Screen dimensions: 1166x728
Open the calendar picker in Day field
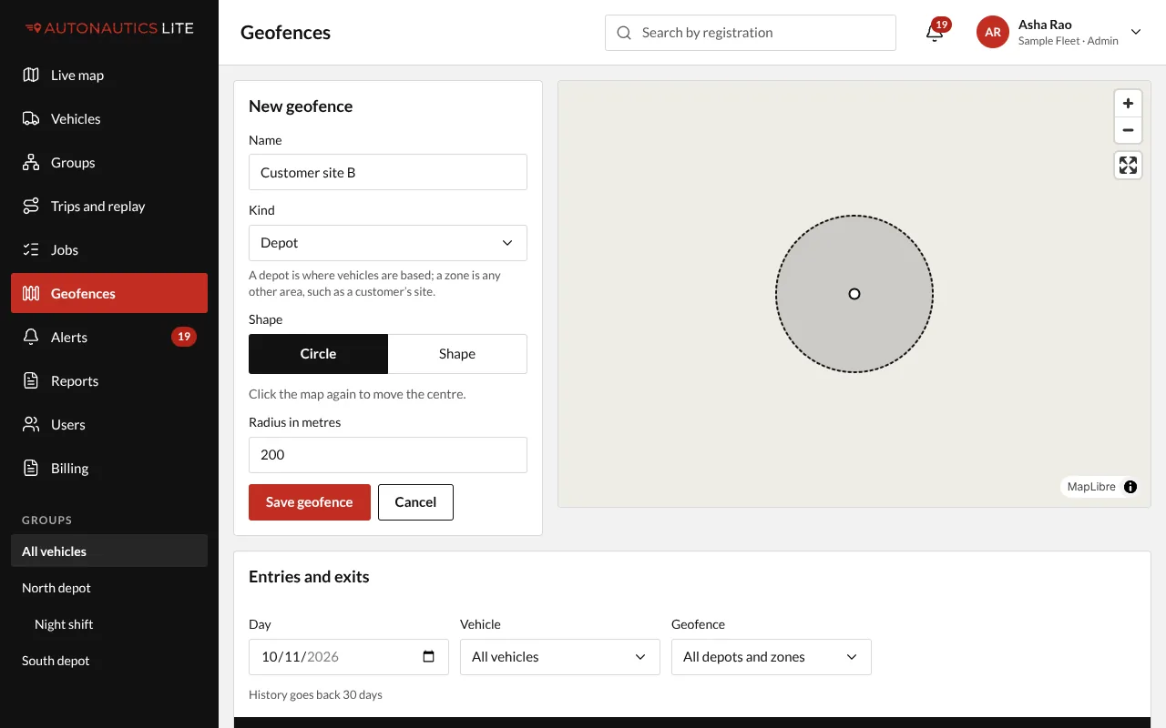429,656
